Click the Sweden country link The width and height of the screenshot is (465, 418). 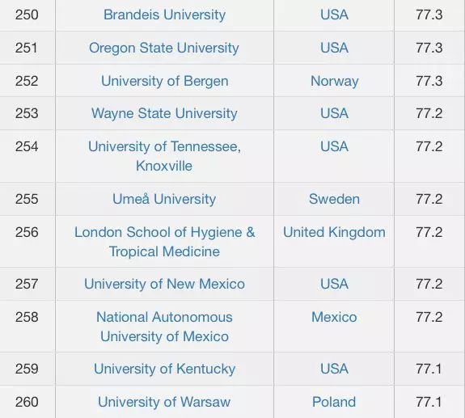[x=334, y=199]
